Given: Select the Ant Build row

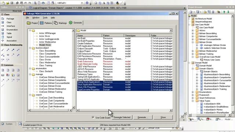Looking at the screenshot, I should point(124,38).
